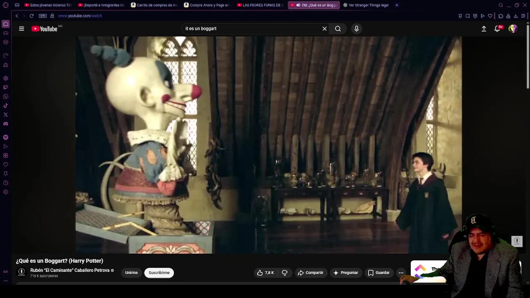This screenshot has width=530, height=298.
Task: Open GX Control speedometer in sidebar
Action: tap(5, 55)
